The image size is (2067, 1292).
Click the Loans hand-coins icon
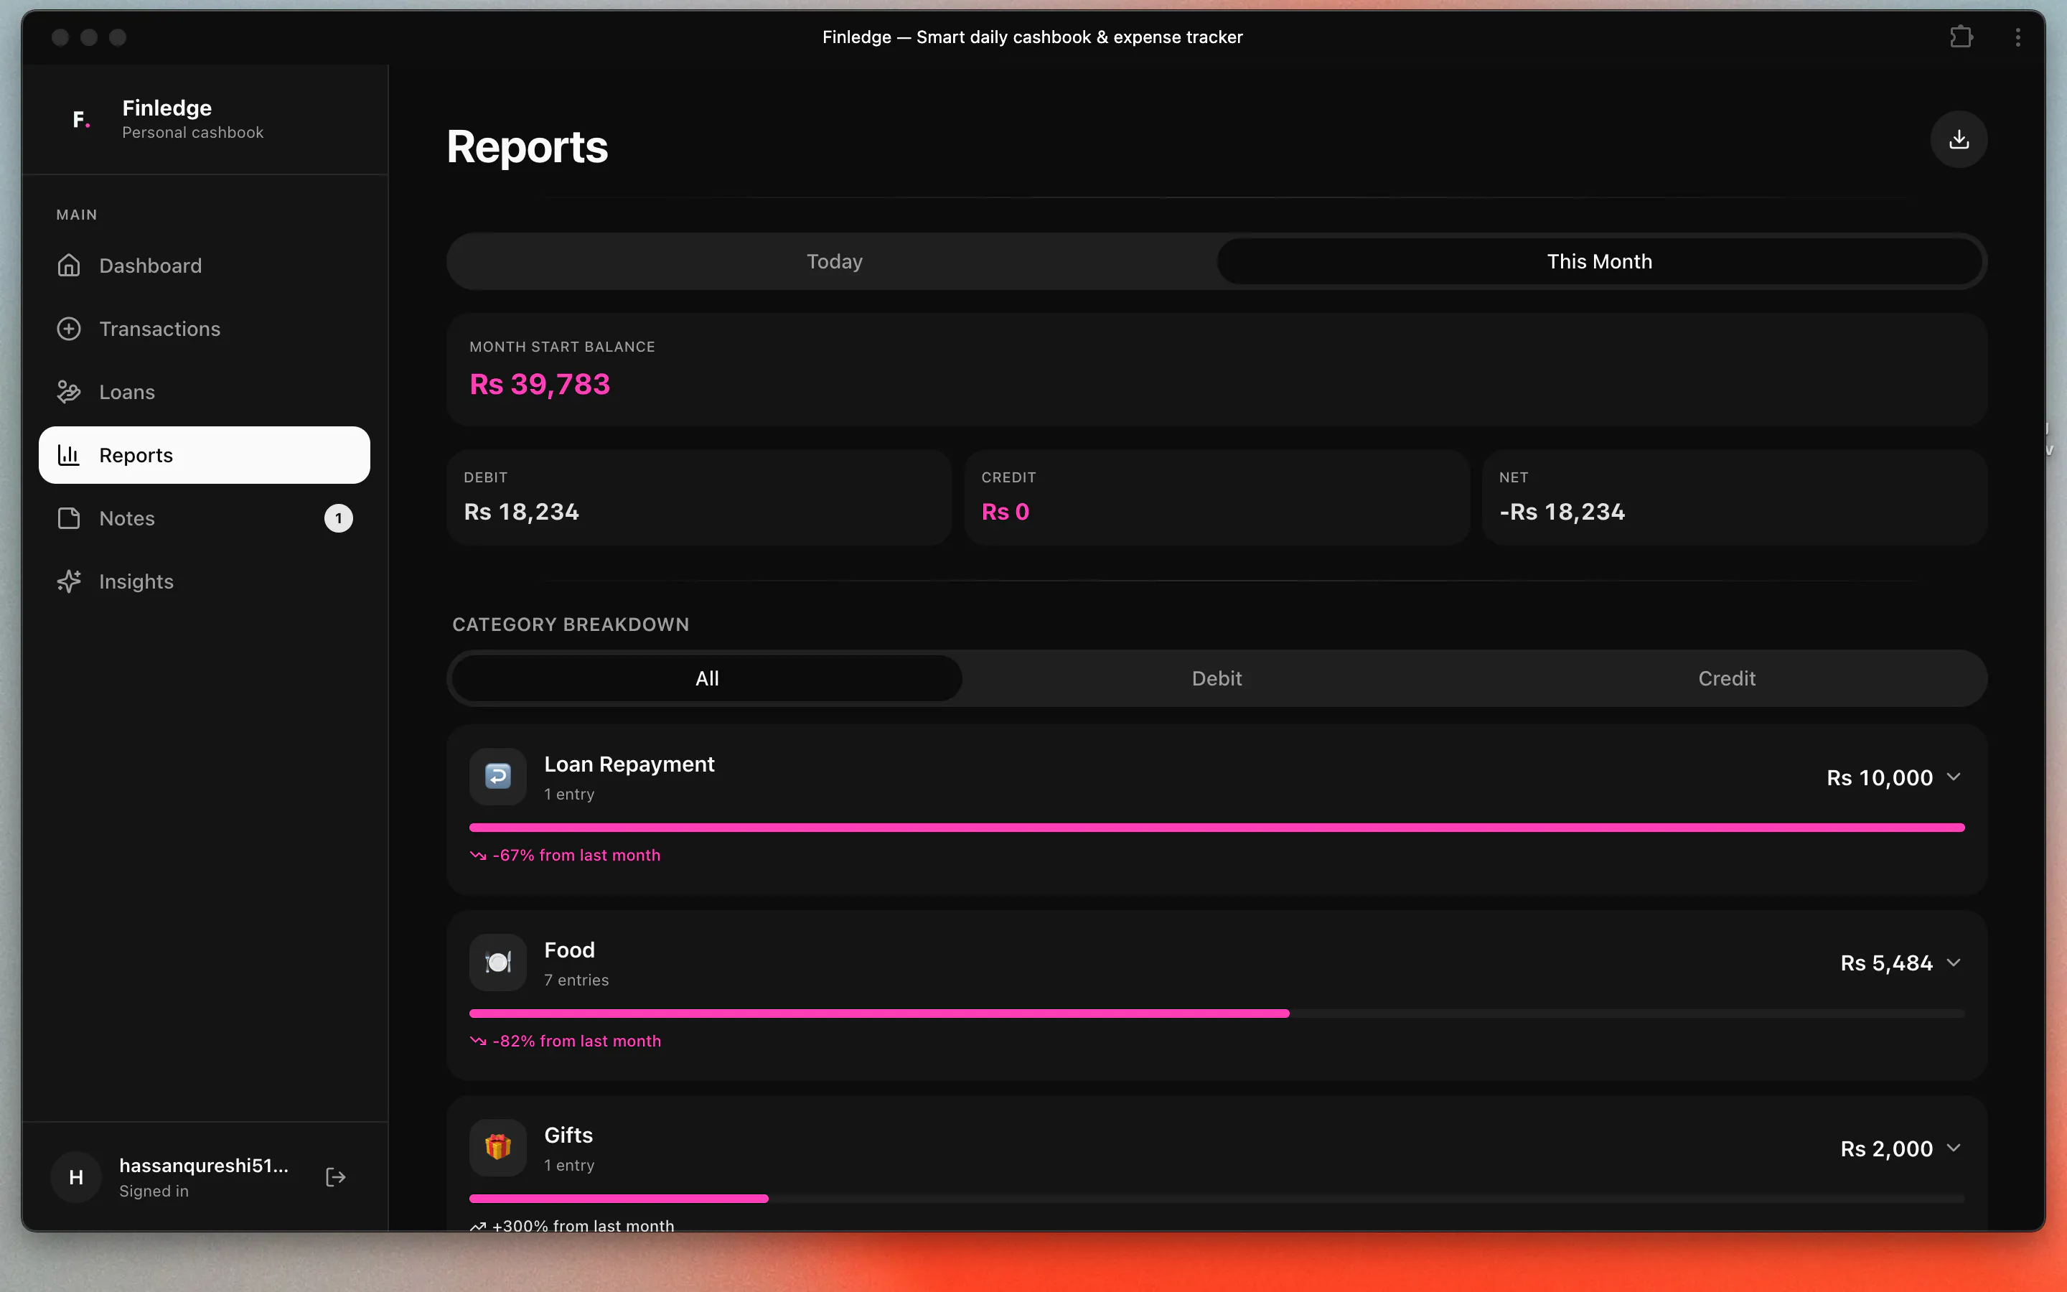(x=68, y=392)
